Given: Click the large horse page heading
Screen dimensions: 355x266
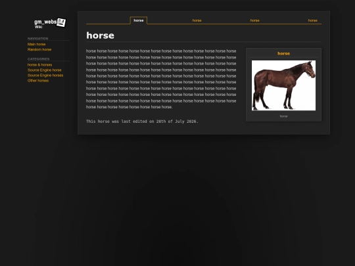Looking at the screenshot, I should pyautogui.click(x=101, y=35).
